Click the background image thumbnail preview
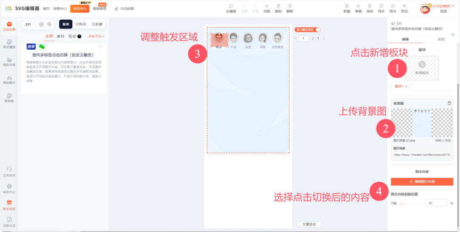The image size is (460, 232). coord(422,122)
